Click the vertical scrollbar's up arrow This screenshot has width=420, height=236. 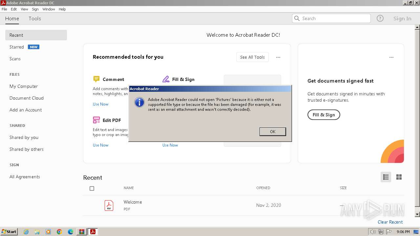(417, 28)
